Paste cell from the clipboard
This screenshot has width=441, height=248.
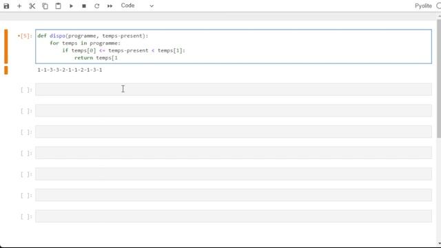coord(58,6)
